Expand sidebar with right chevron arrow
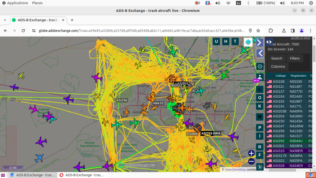The width and height of the screenshot is (316, 178). [x=260, y=43]
